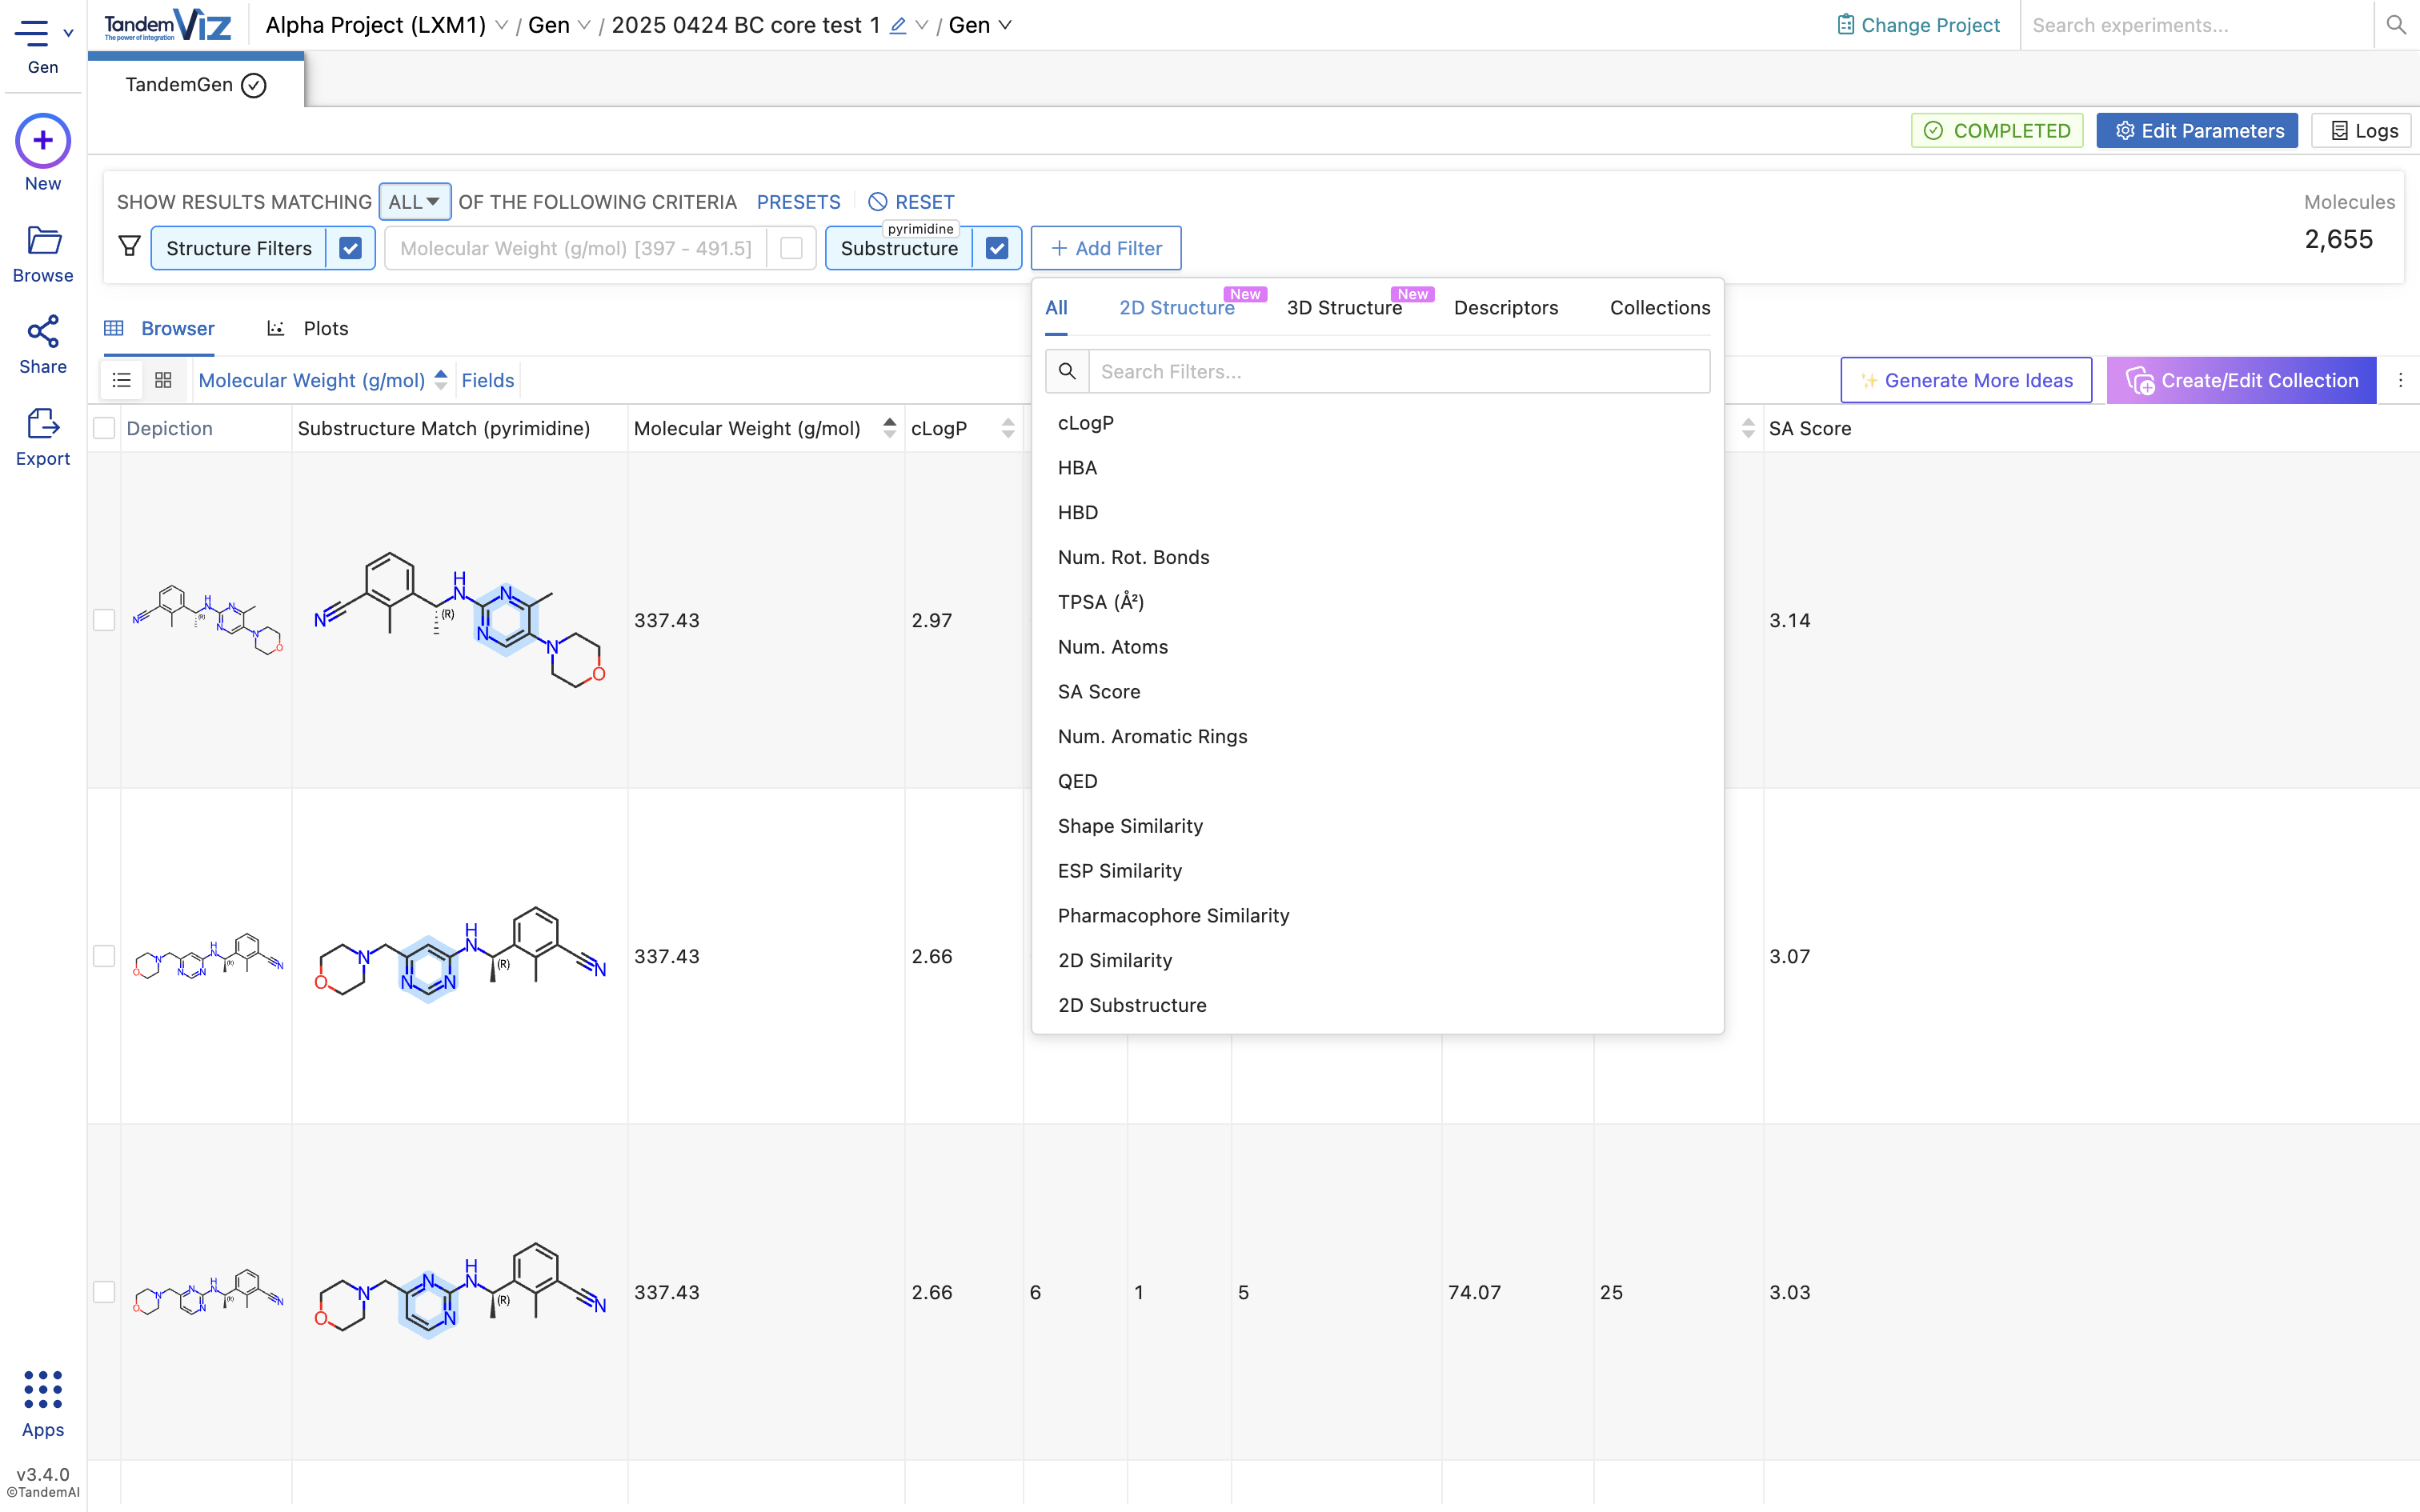This screenshot has width=2420, height=1512.
Task: Click Generate More Ideas button
Action: [x=1966, y=380]
